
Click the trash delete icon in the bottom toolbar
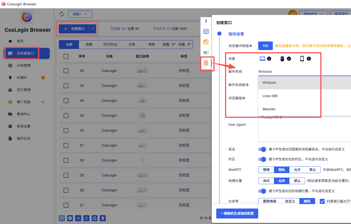(103, 218)
